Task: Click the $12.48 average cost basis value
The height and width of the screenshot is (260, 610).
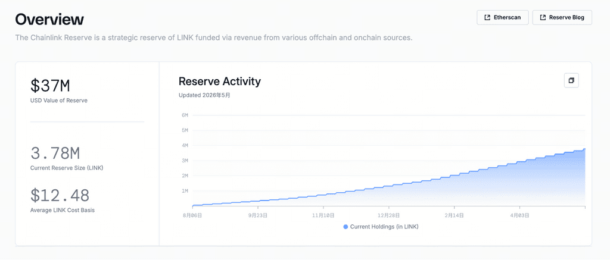Action: 60,196
